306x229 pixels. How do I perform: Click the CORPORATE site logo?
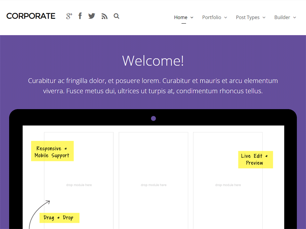31,16
